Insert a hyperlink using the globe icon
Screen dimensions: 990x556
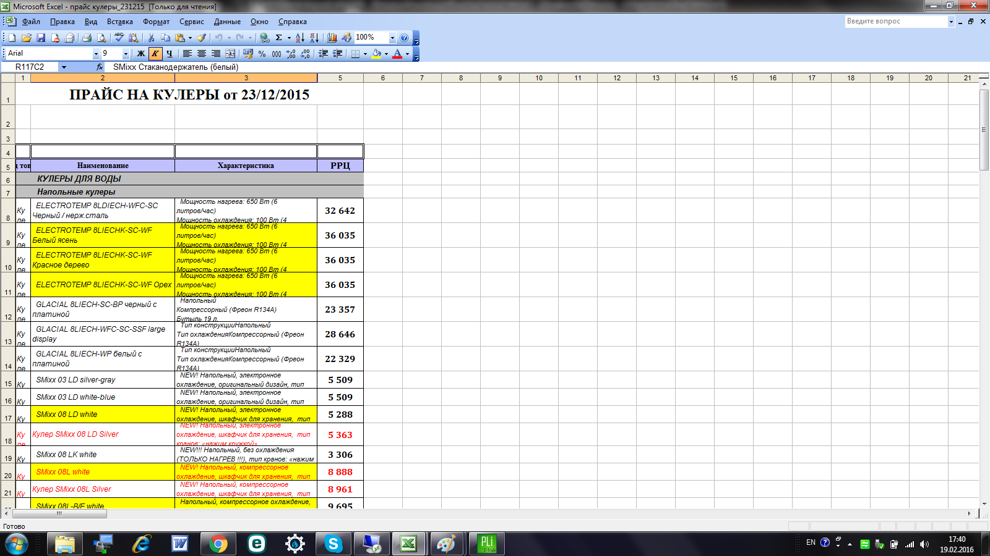click(264, 38)
